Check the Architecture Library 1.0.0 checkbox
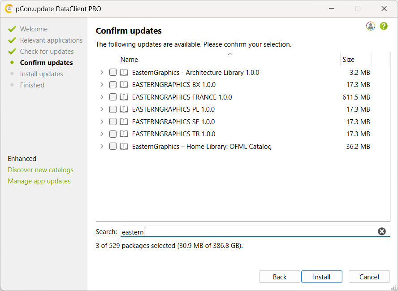398x291 pixels. 113,72
